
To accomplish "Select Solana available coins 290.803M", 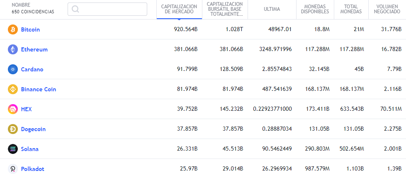I will point(317,149).
